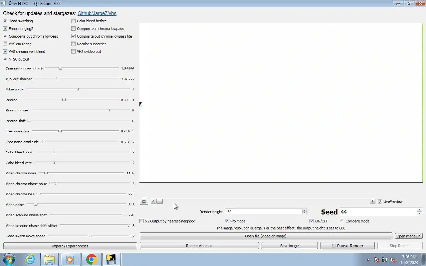
Task: Open Windows Explorer folder in the taskbar
Action: point(49,259)
